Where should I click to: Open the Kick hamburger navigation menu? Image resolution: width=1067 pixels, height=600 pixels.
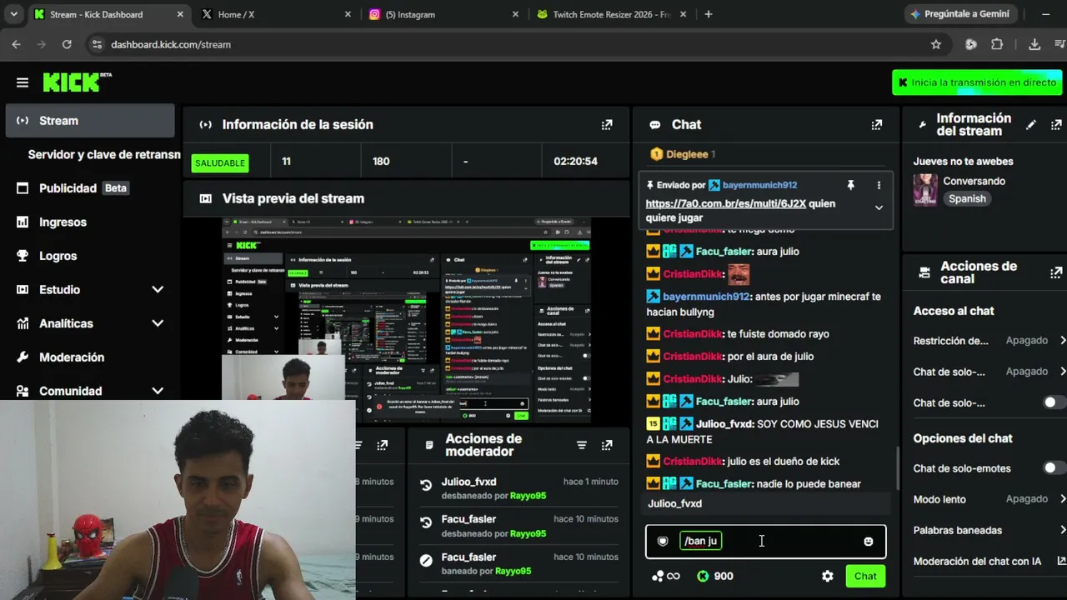point(23,82)
